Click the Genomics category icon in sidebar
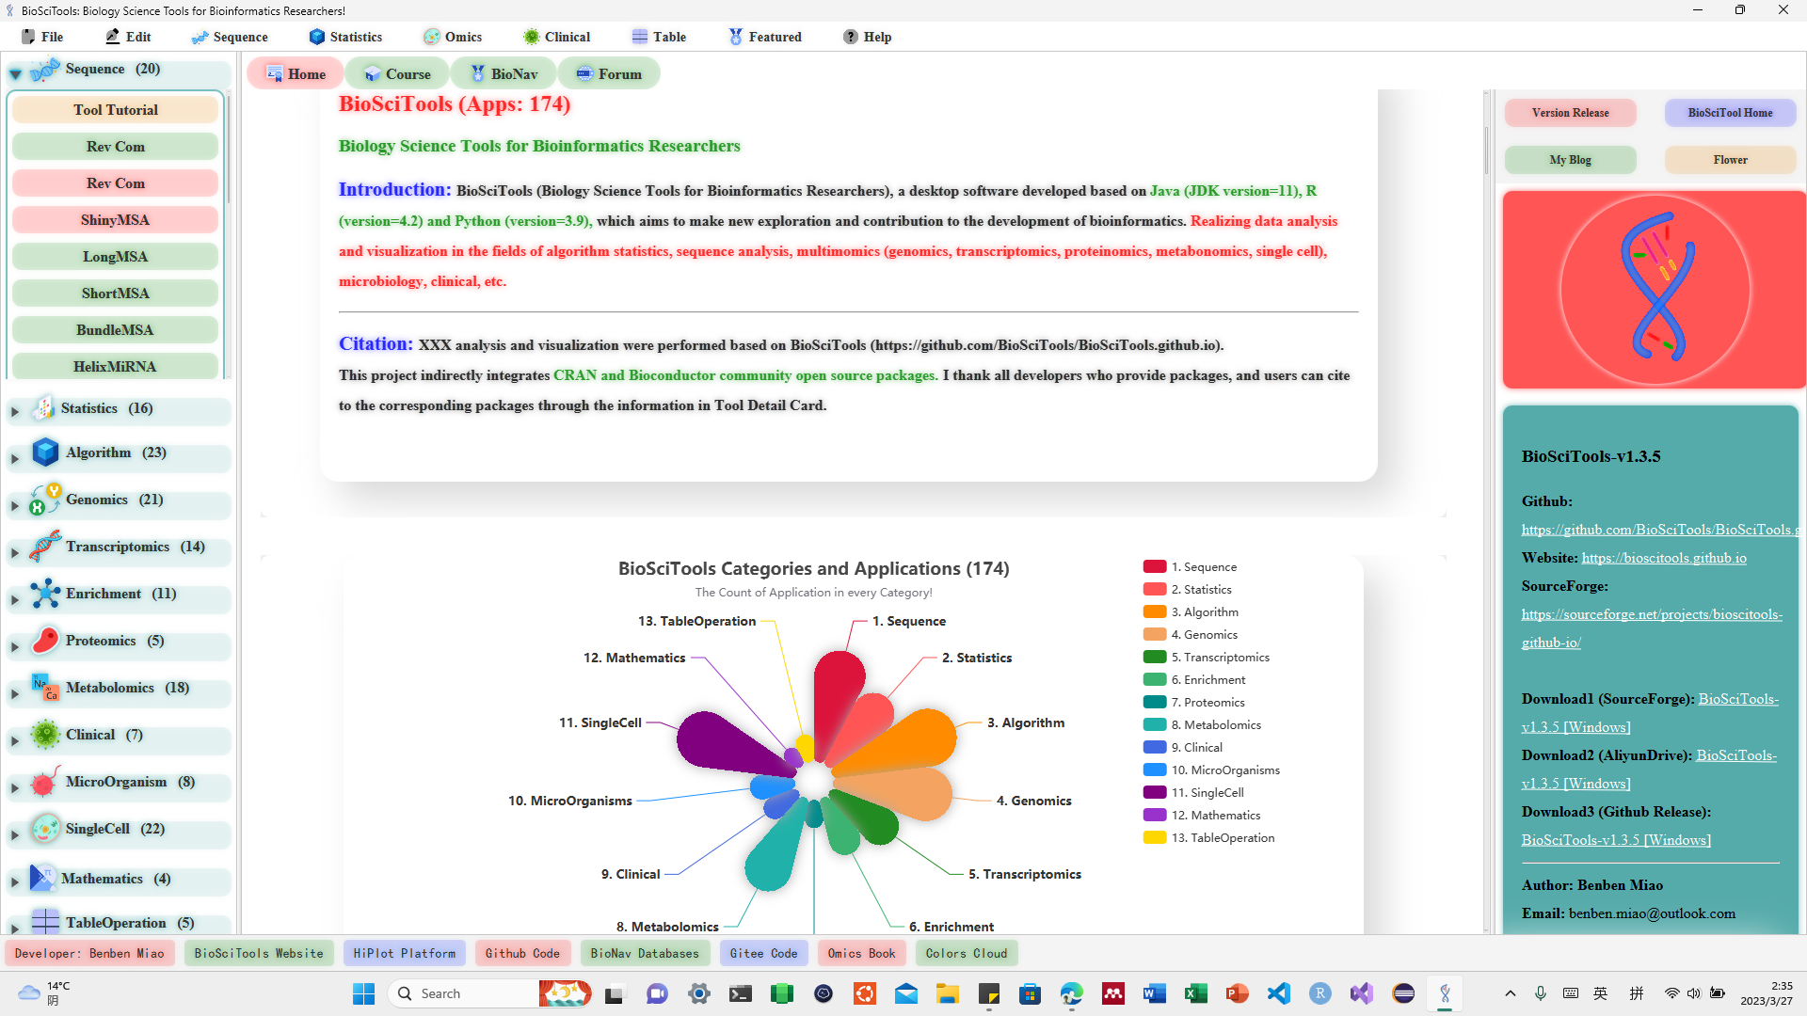Image resolution: width=1807 pixels, height=1016 pixels. 44,500
